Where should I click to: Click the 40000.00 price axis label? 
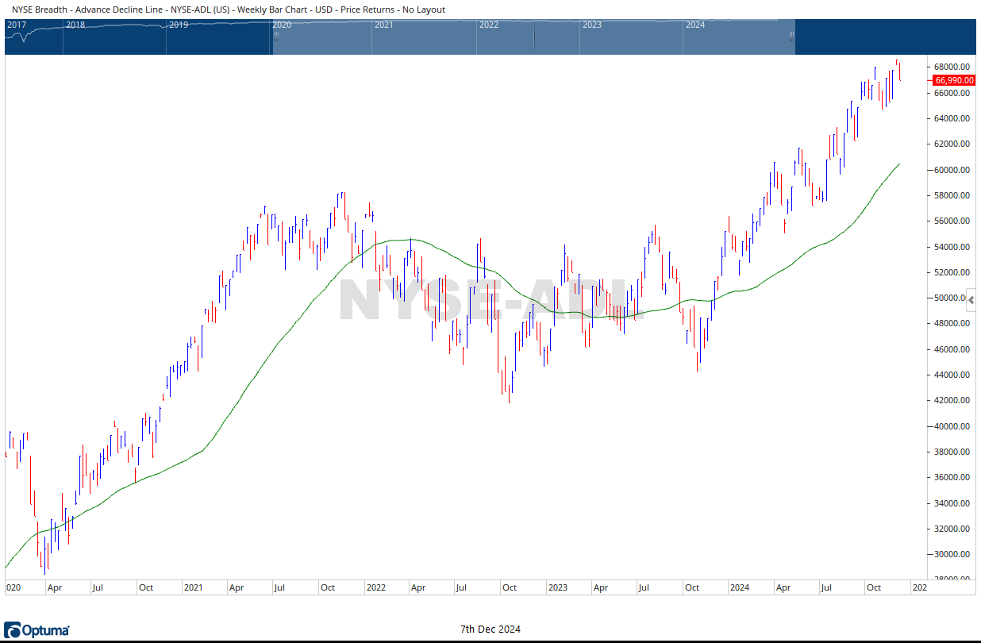952,426
